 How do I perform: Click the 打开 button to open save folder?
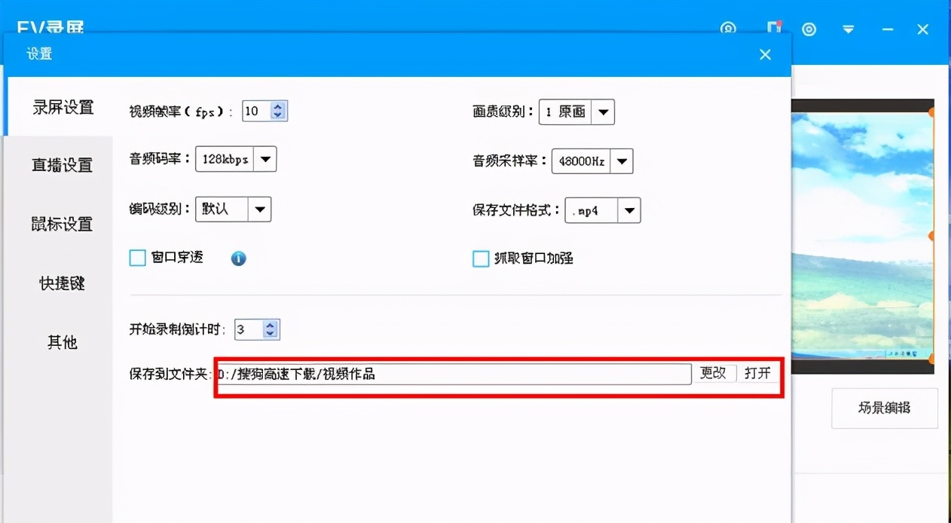758,373
